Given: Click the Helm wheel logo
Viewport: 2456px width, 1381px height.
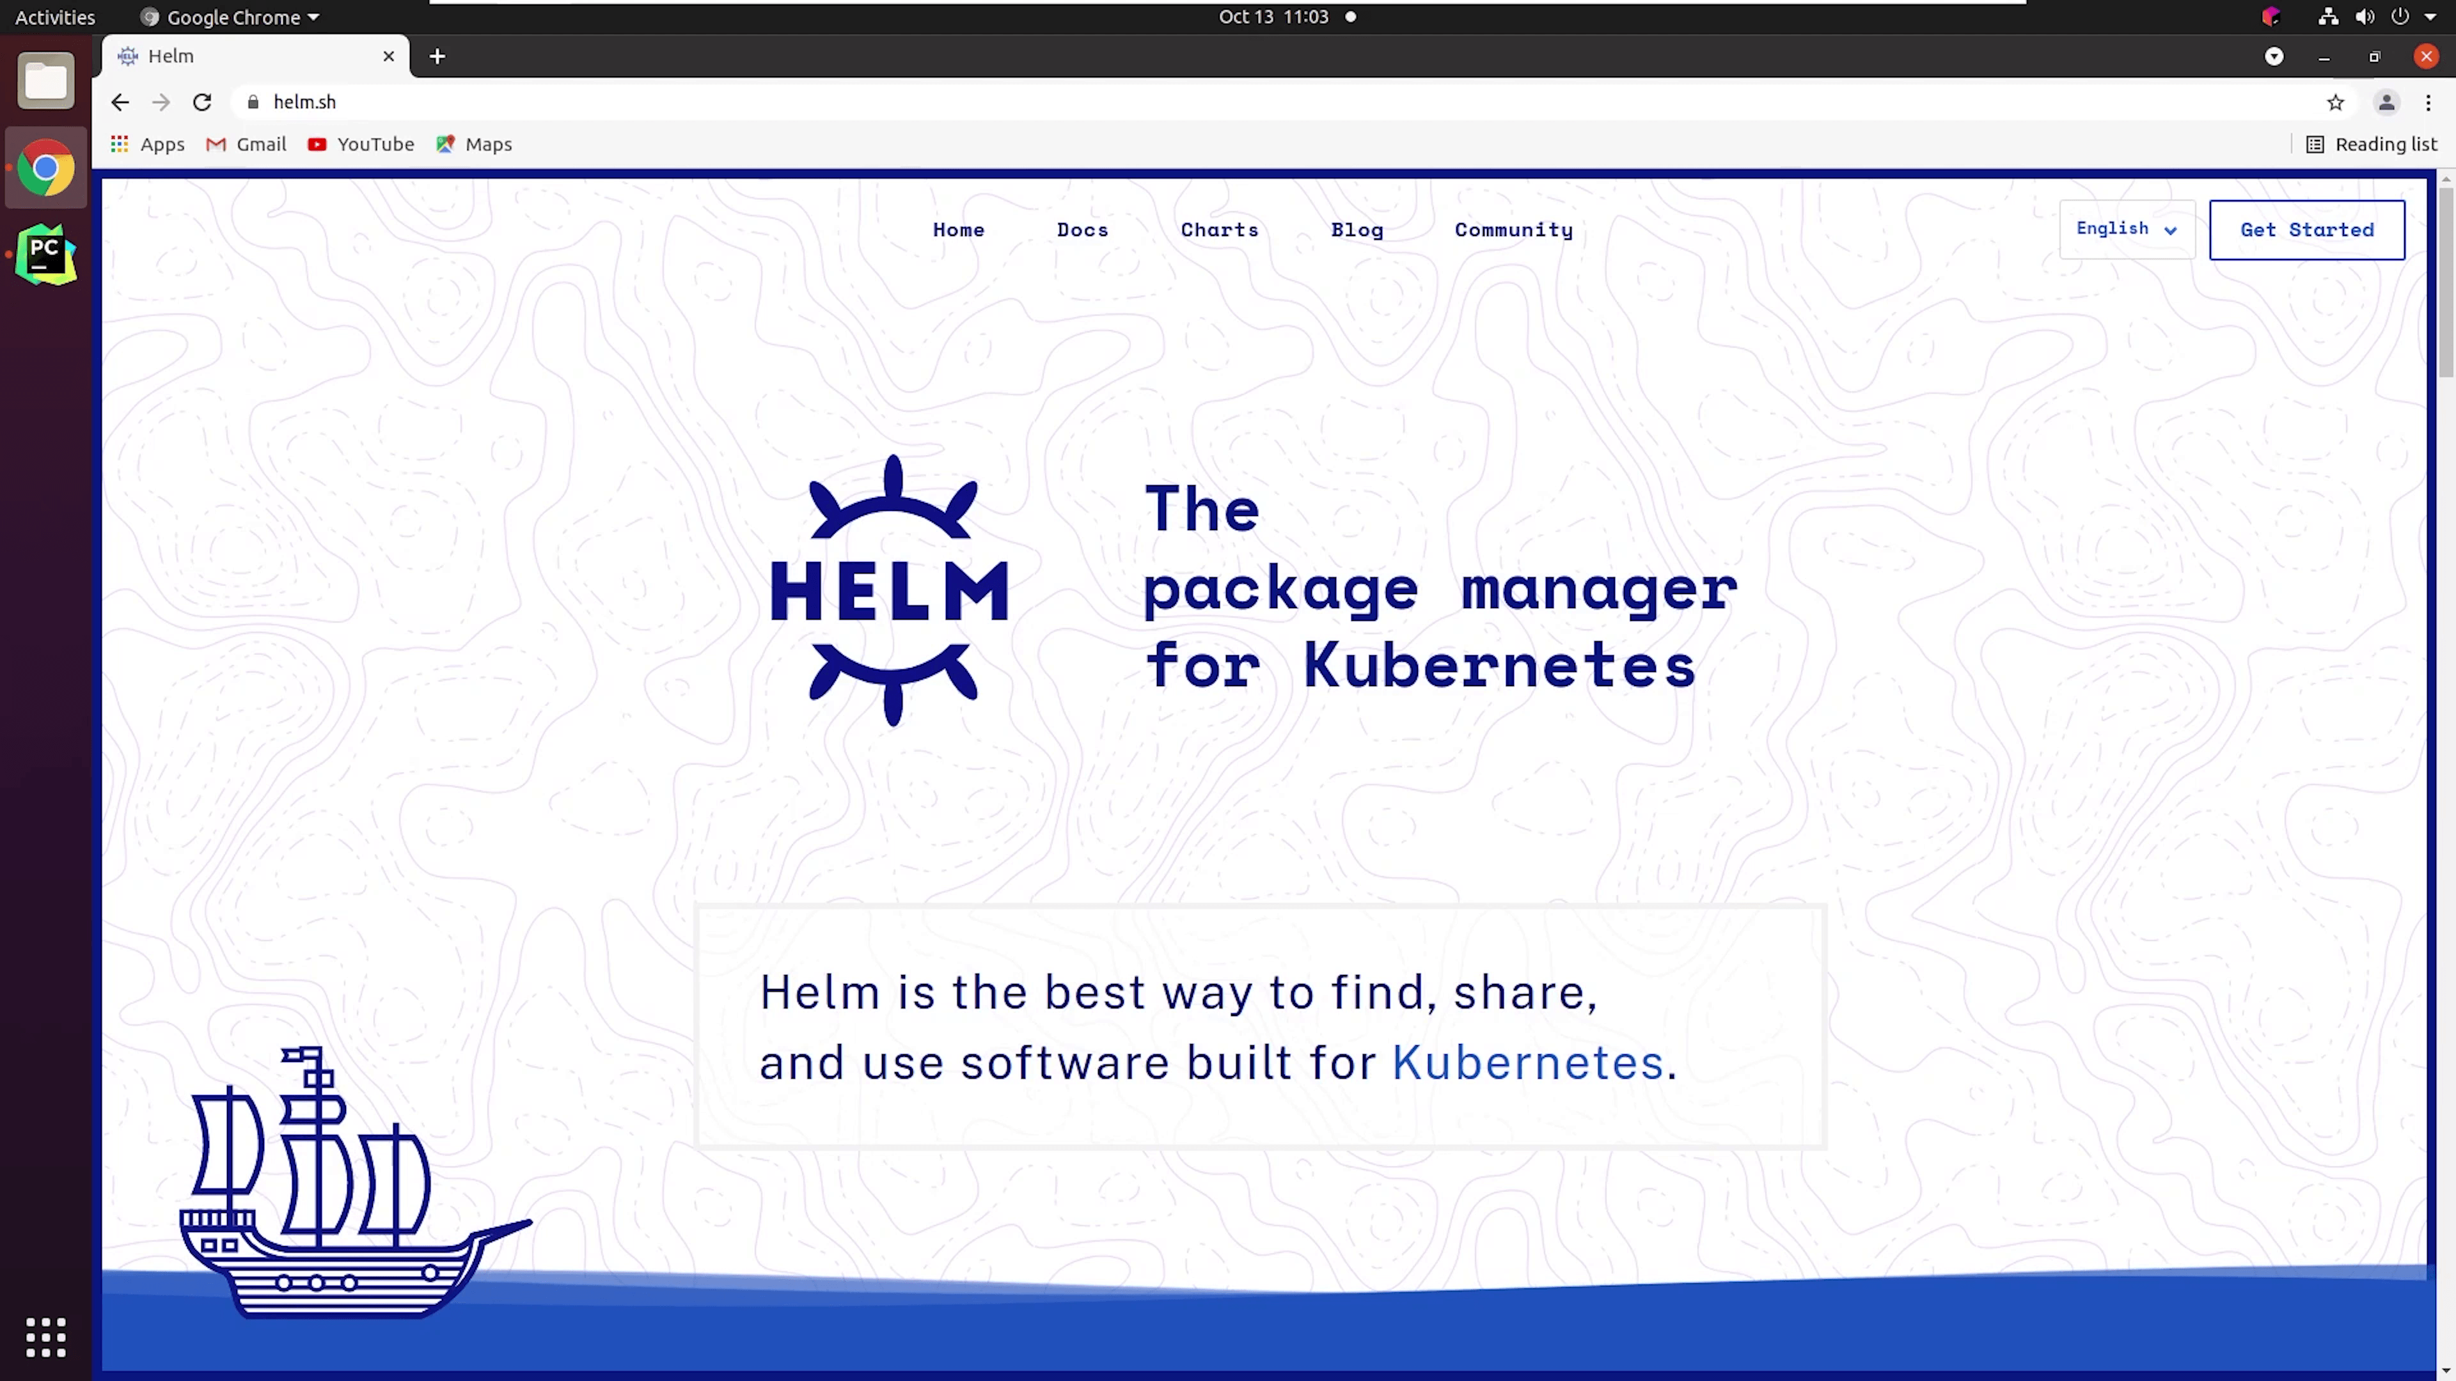Looking at the screenshot, I should 892,591.
